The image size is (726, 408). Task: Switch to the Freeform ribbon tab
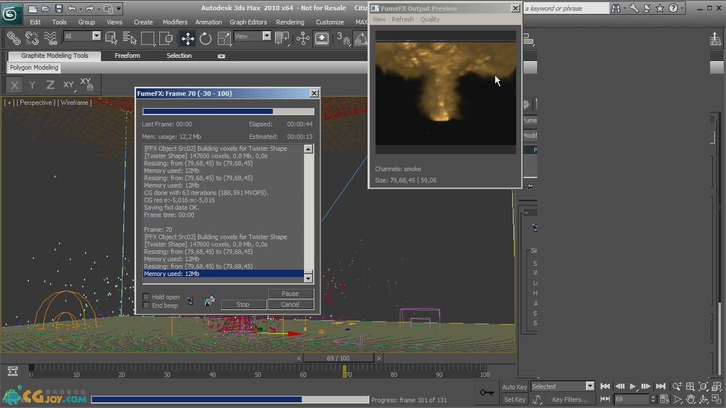127,56
